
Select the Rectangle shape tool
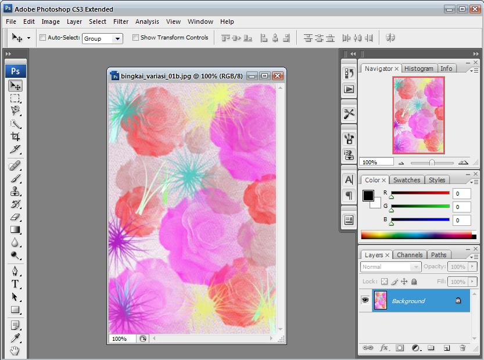tap(15, 309)
